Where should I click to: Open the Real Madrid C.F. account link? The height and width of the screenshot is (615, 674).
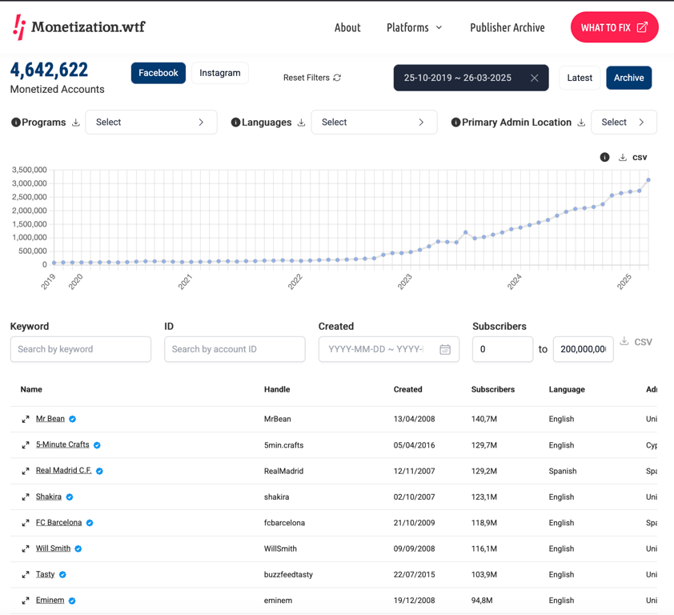[63, 471]
